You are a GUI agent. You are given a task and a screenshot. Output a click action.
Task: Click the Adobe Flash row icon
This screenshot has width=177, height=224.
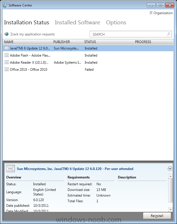(x=6, y=55)
